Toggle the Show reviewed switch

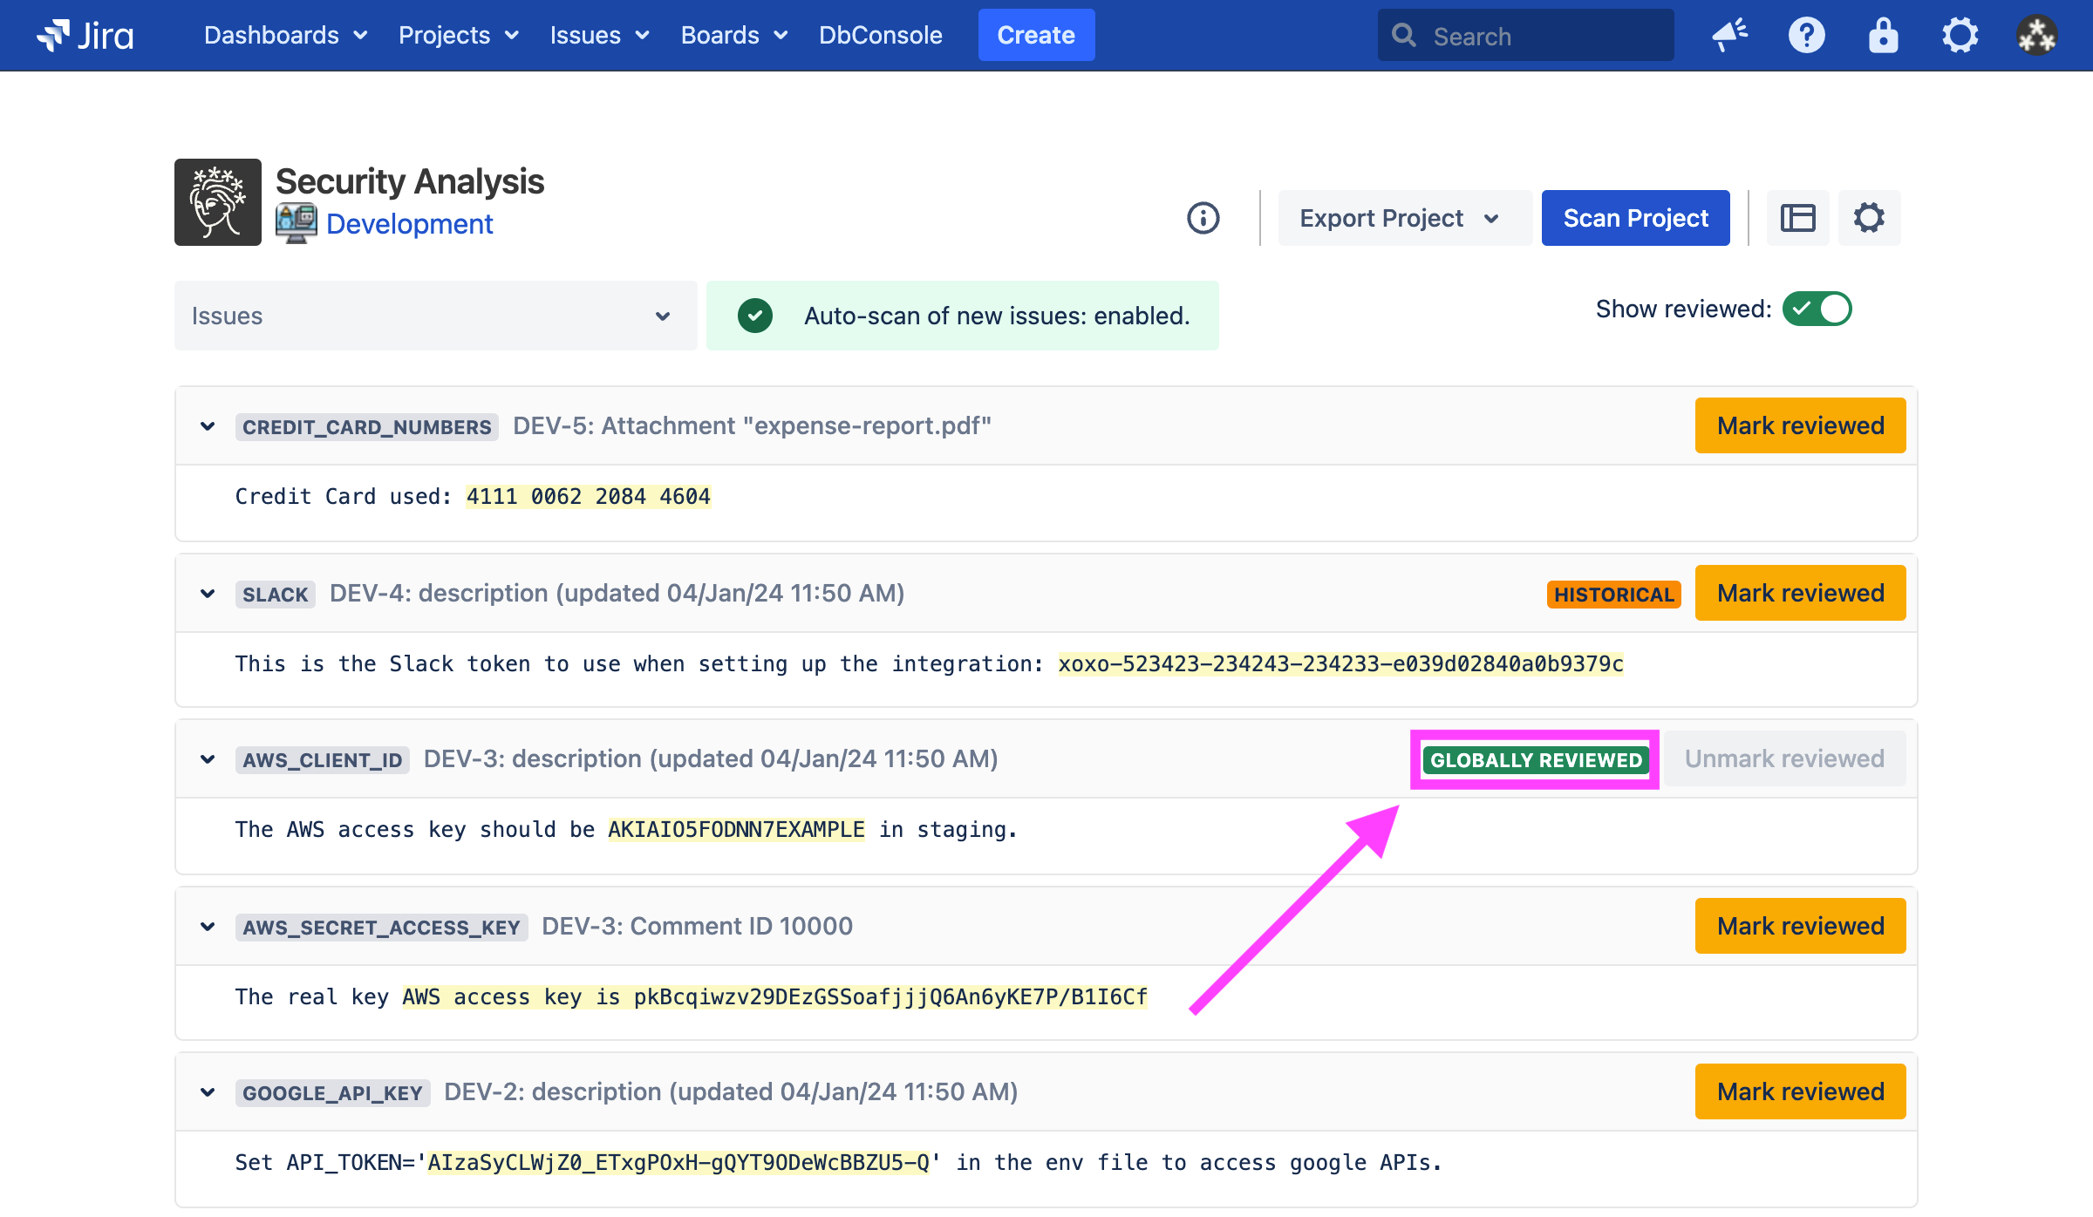pyautogui.click(x=1817, y=309)
